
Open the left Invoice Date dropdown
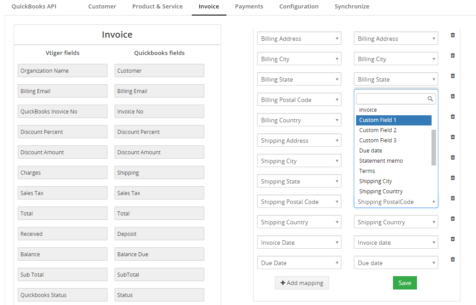pyautogui.click(x=299, y=242)
